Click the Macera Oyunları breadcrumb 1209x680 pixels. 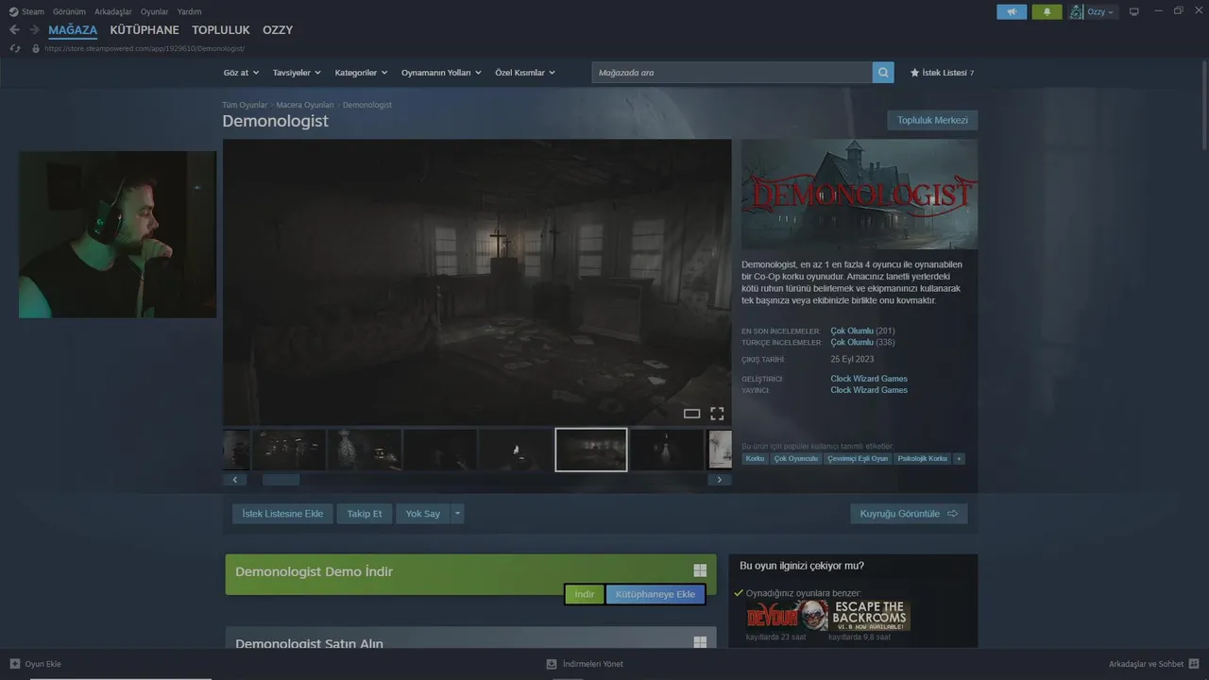click(305, 105)
